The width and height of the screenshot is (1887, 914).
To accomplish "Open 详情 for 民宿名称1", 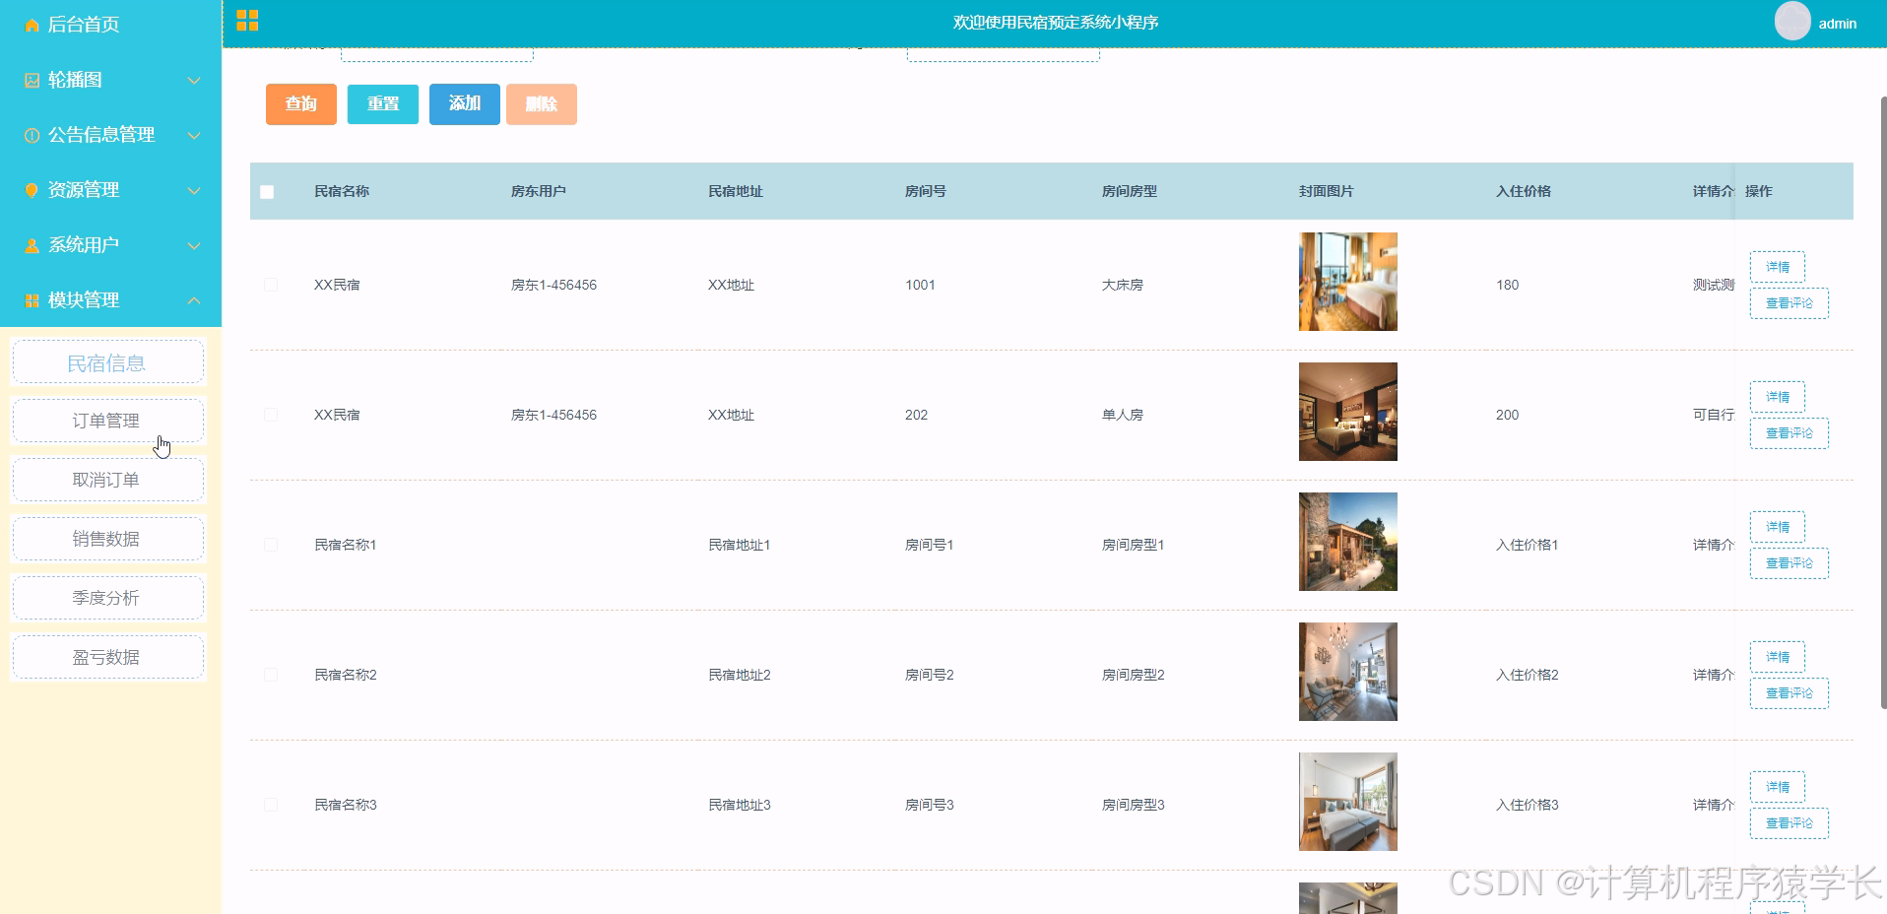I will tap(1778, 527).
